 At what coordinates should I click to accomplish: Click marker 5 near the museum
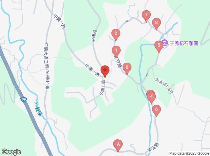(159, 46)
